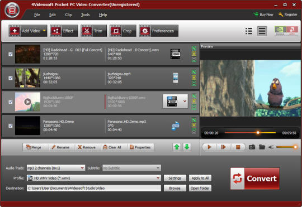302x207 pixels.
Task: Uncheck the BigBuckBunny video checkbox
Action: tap(11, 102)
